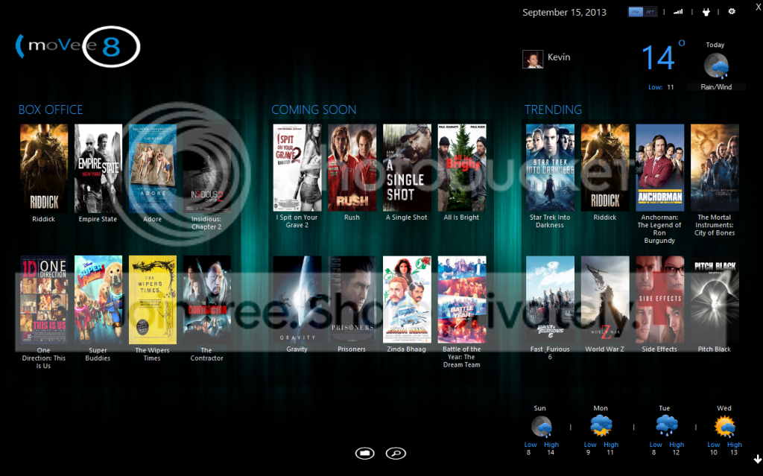Click the Wed day label
The image size is (763, 476).
pyautogui.click(x=724, y=408)
